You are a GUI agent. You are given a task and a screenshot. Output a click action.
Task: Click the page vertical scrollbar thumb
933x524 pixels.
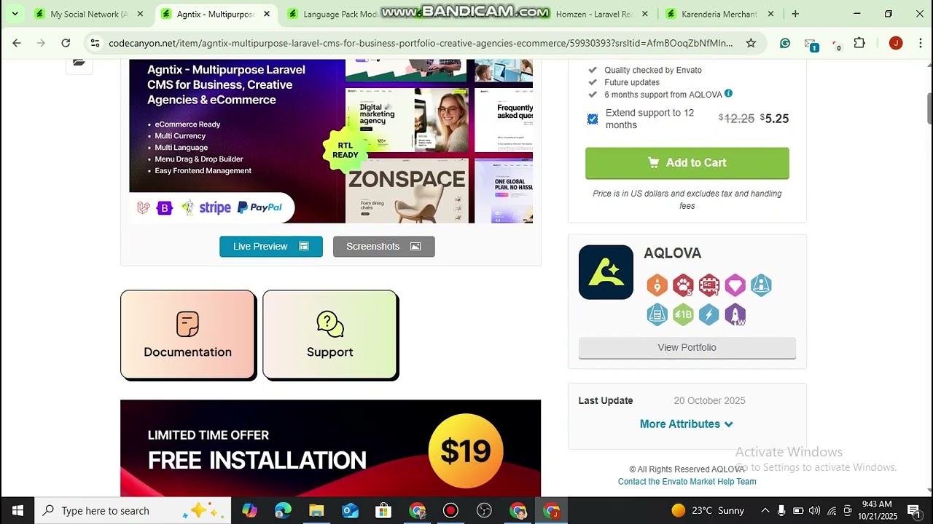click(929, 109)
